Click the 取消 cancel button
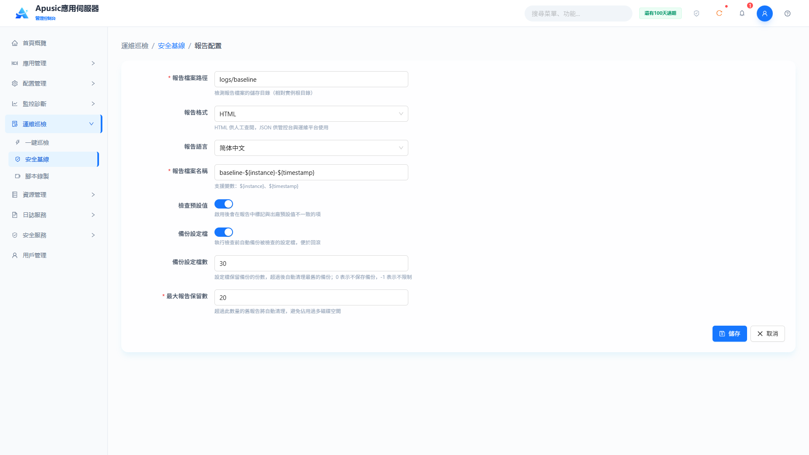Viewport: 809px width, 455px height. click(767, 334)
